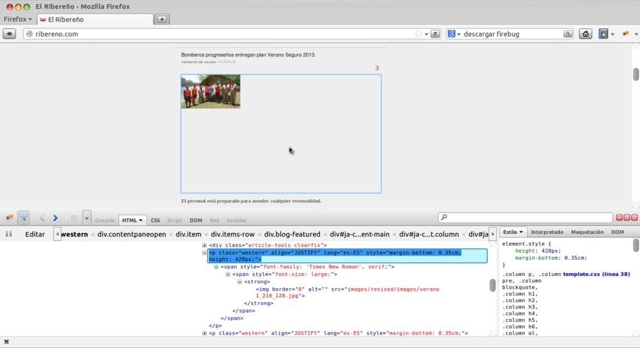Click the article warning icon on the page
This screenshot has height=348, width=640.
377,67
